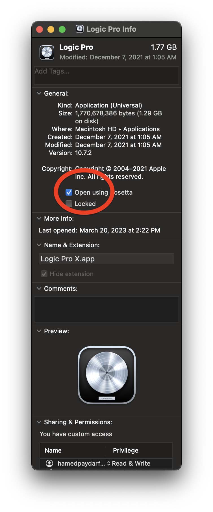
Task: Click inside the Comments text box
Action: pyautogui.click(x=106, y=309)
